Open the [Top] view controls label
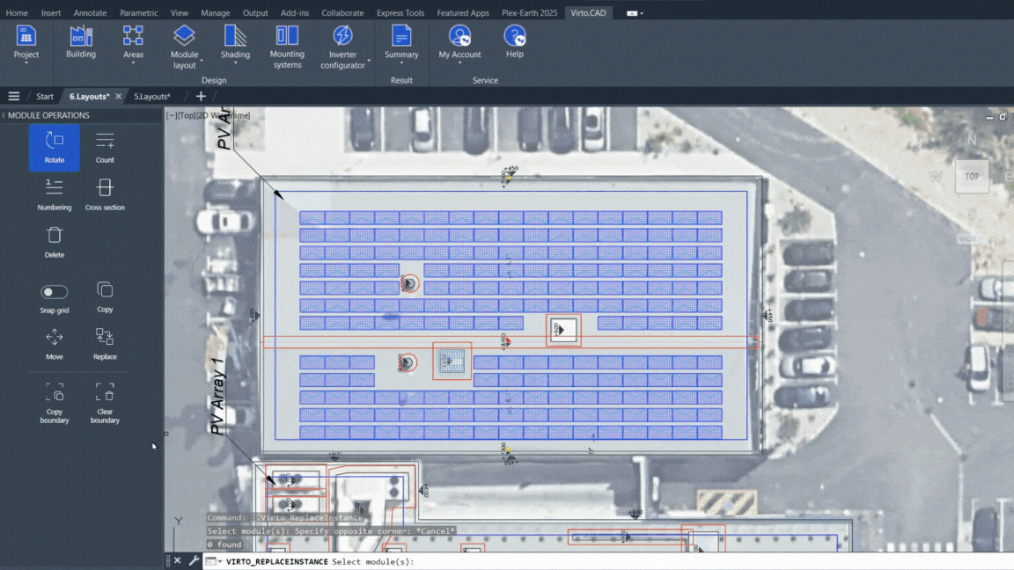Screen dimensions: 1014x570 click(187, 116)
